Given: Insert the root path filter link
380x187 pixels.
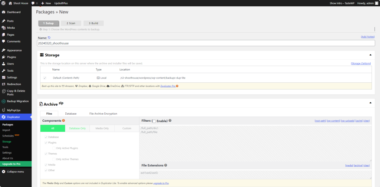Looking at the screenshot, I should tap(320, 121).
